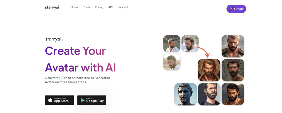Select the desert background source photo
Screen dimensions: 282x113
(172, 62)
